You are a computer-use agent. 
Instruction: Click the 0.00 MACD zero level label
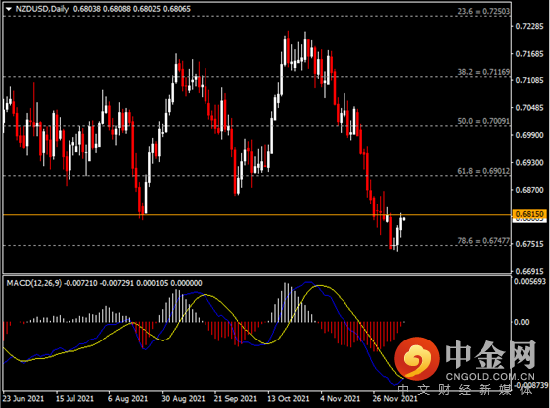[x=522, y=322]
